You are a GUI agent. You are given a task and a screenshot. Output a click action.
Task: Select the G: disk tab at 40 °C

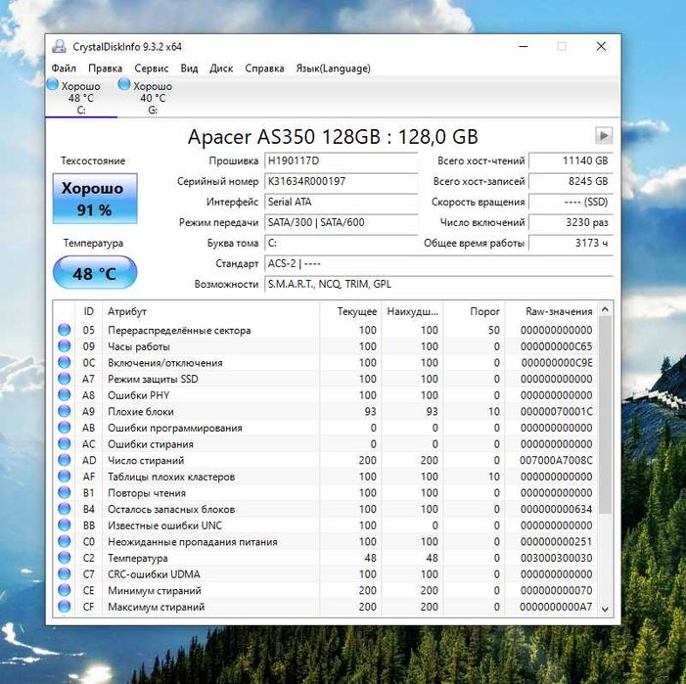tap(153, 98)
